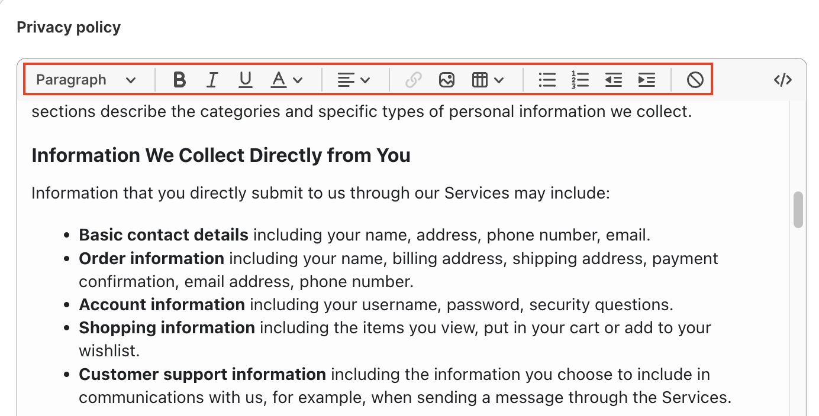Create a numbered list
The height and width of the screenshot is (416, 819).
581,80
